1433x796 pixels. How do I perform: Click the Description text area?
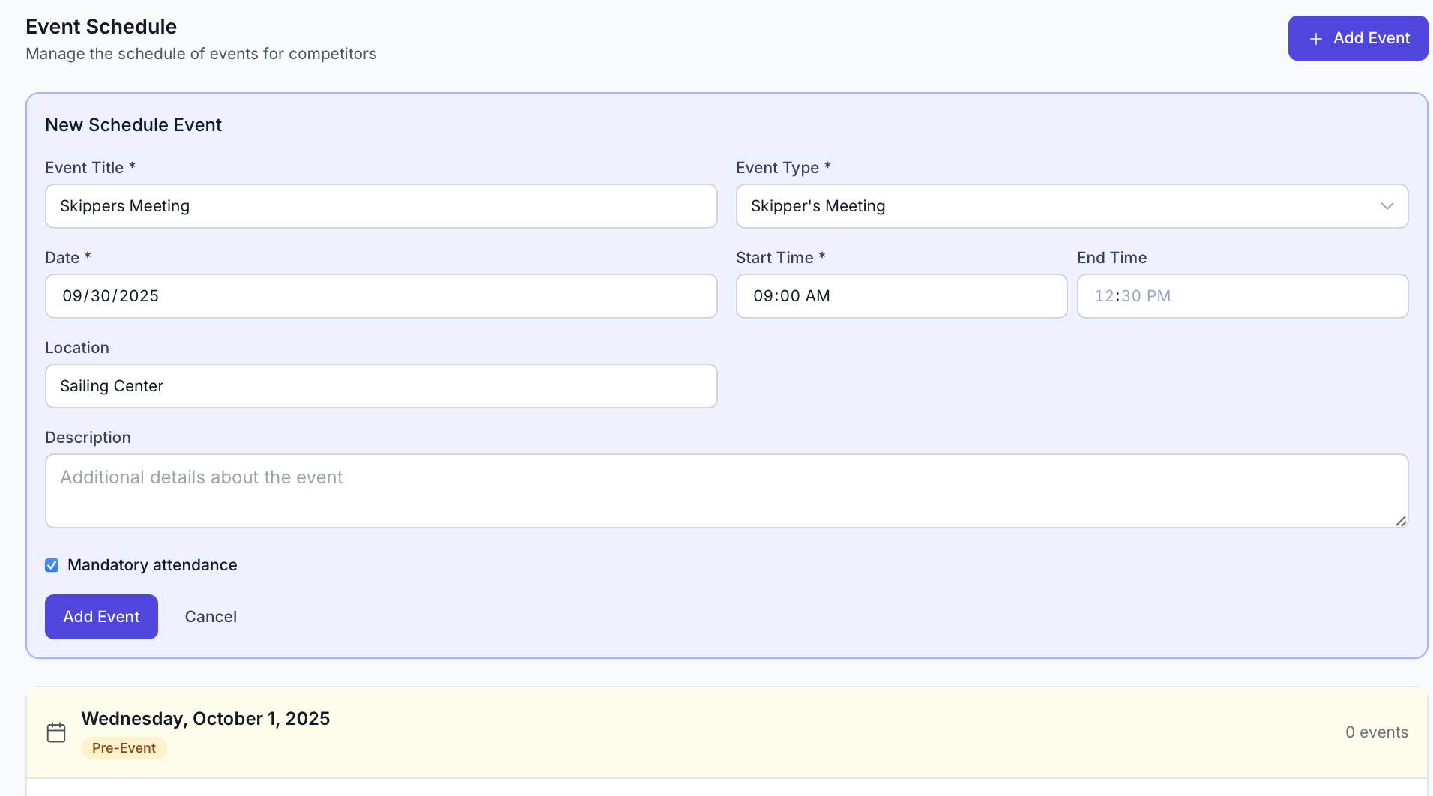(x=726, y=491)
